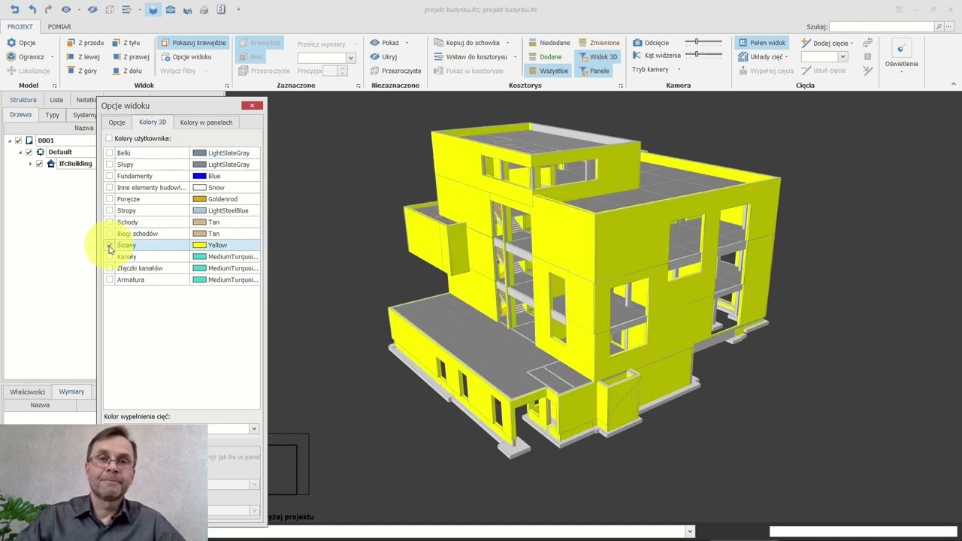962x541 pixels.
Task: Click in the Szukaj search field
Action: click(x=882, y=26)
